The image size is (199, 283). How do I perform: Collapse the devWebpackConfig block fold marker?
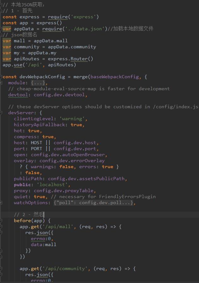(1, 77)
